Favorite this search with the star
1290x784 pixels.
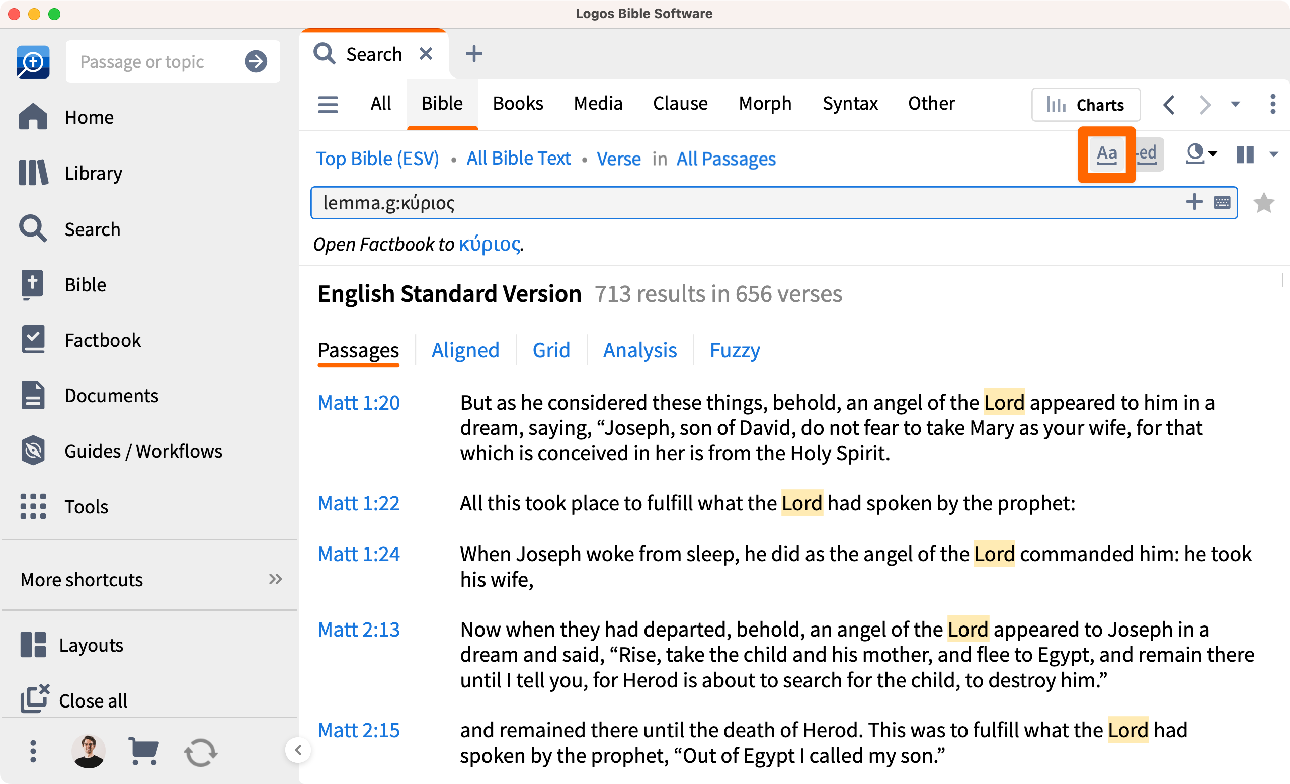click(1264, 203)
